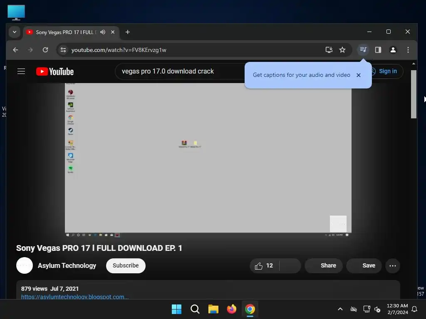Reload the YouTube page

pos(45,50)
